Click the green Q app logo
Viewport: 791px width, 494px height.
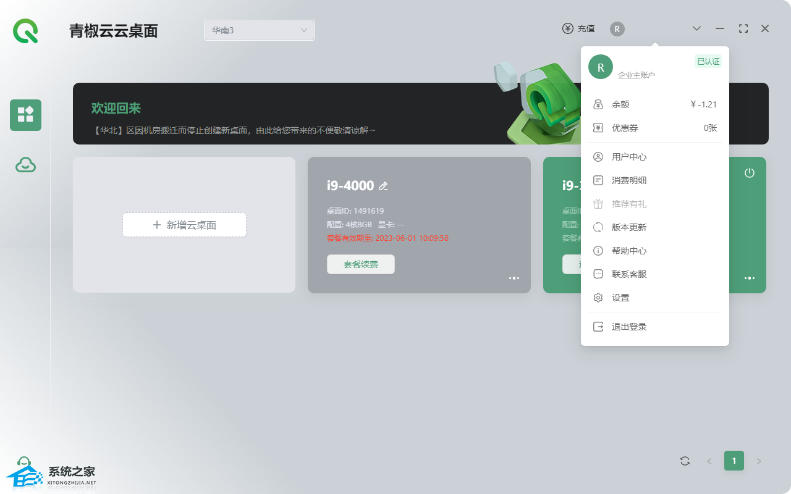(25, 30)
